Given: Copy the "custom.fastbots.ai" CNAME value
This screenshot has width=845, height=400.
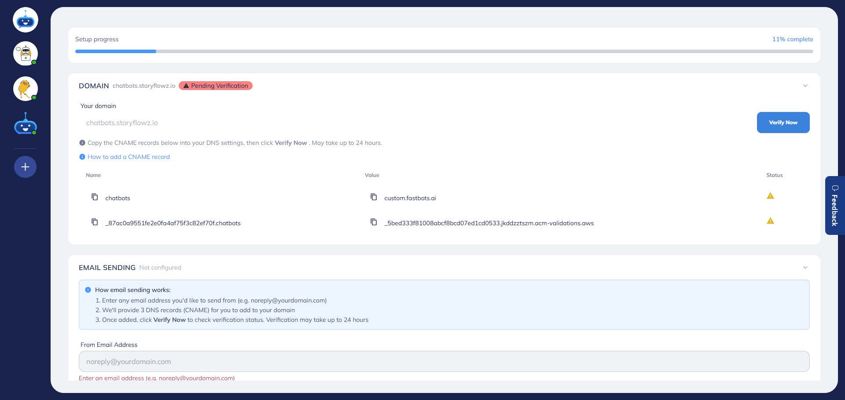Looking at the screenshot, I should [x=374, y=197].
